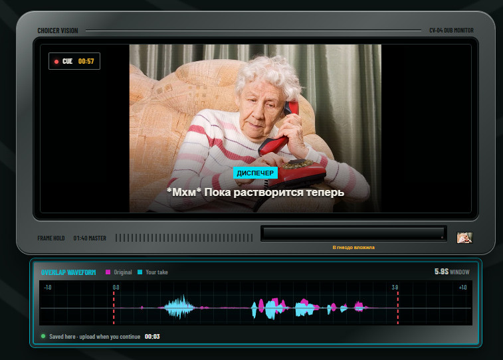Click the magenta Original legend swatch
Viewport: 503px width, 360px height.
pos(108,272)
